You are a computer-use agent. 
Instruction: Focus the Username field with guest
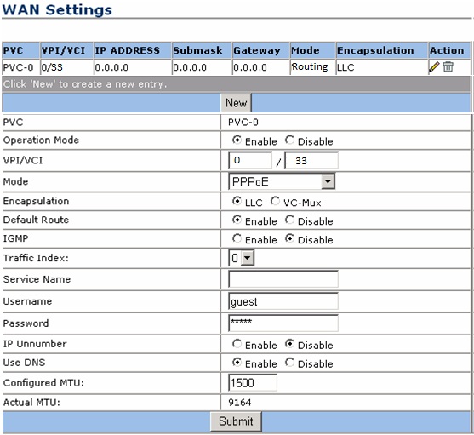[283, 301]
